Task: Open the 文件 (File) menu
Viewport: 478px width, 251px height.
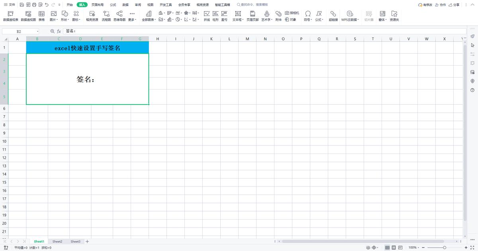Action: pos(10,5)
